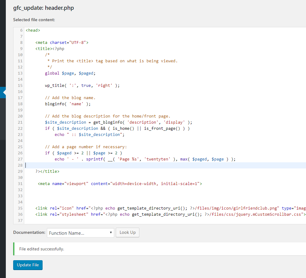Click the 'gfc_update: header.php' heading
The image size is (306, 278).
coord(43,8)
